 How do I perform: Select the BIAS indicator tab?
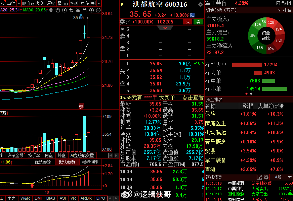(x=51, y=198)
